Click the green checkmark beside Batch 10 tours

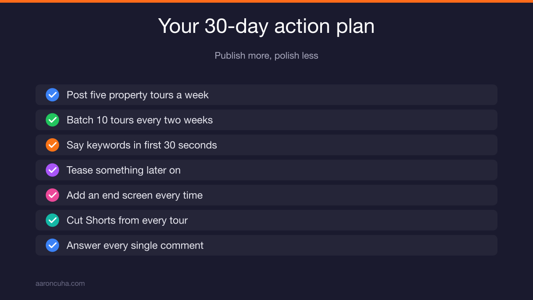coord(52,120)
